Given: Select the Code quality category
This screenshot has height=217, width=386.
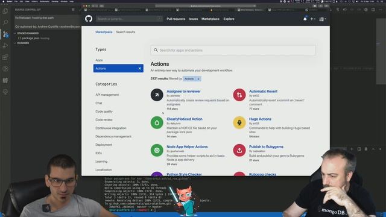Looking at the screenshot, I should point(104,112).
